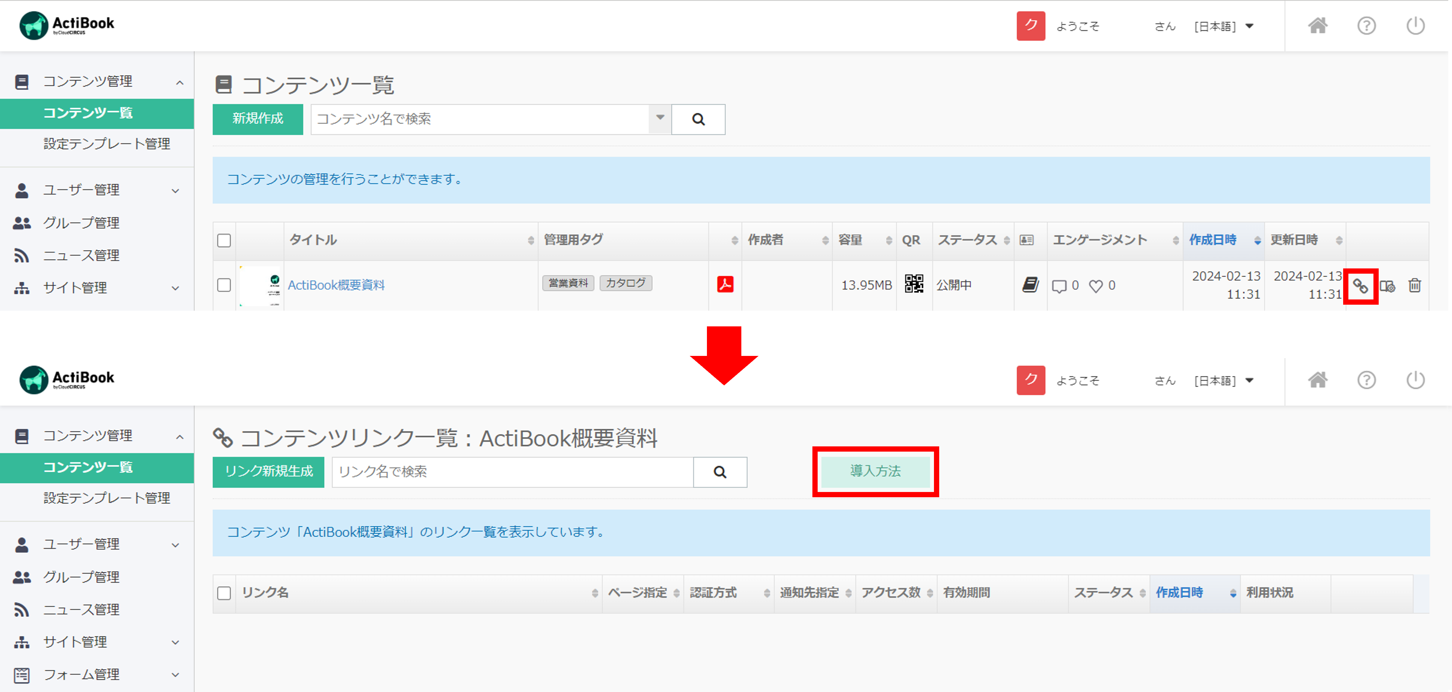Click the 導入方法 button
The height and width of the screenshot is (692, 1452).
point(875,472)
